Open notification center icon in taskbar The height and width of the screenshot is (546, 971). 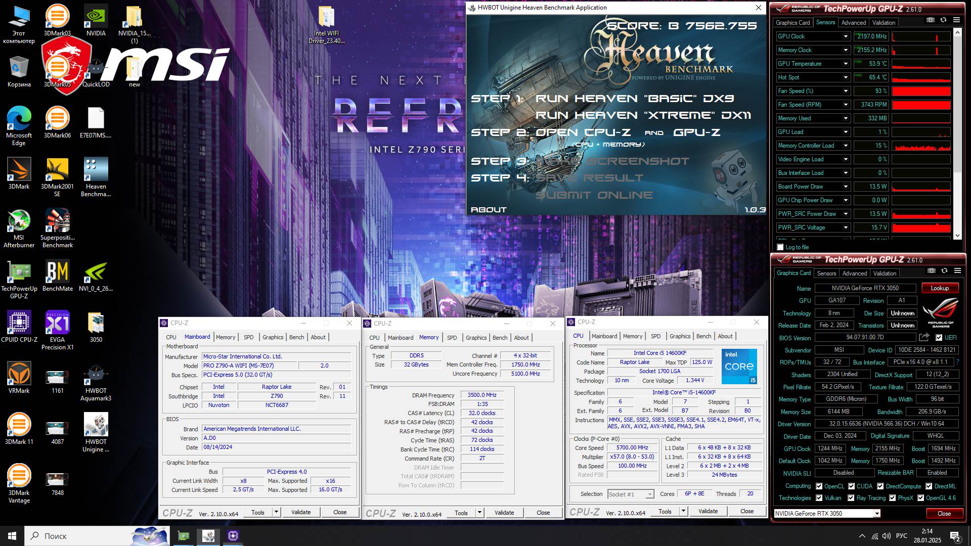click(955, 536)
